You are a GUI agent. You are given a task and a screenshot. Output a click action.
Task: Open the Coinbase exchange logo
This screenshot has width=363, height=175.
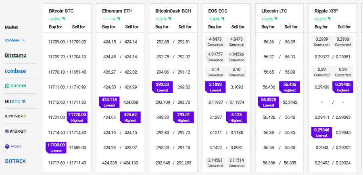point(15,71)
